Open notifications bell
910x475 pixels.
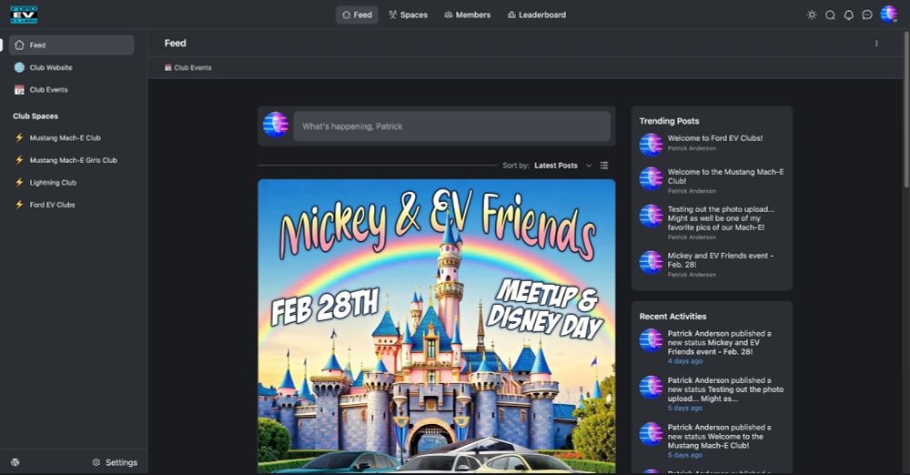point(848,15)
